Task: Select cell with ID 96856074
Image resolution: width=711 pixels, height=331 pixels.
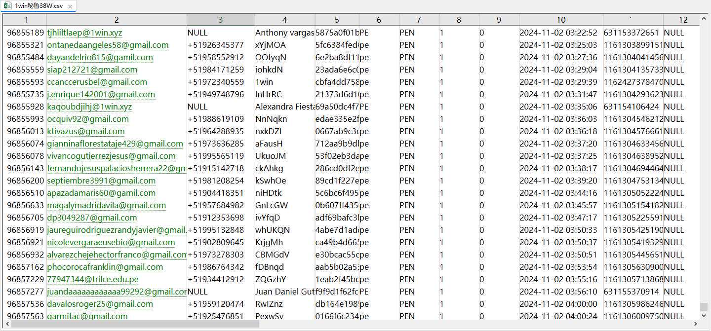Action: point(26,144)
